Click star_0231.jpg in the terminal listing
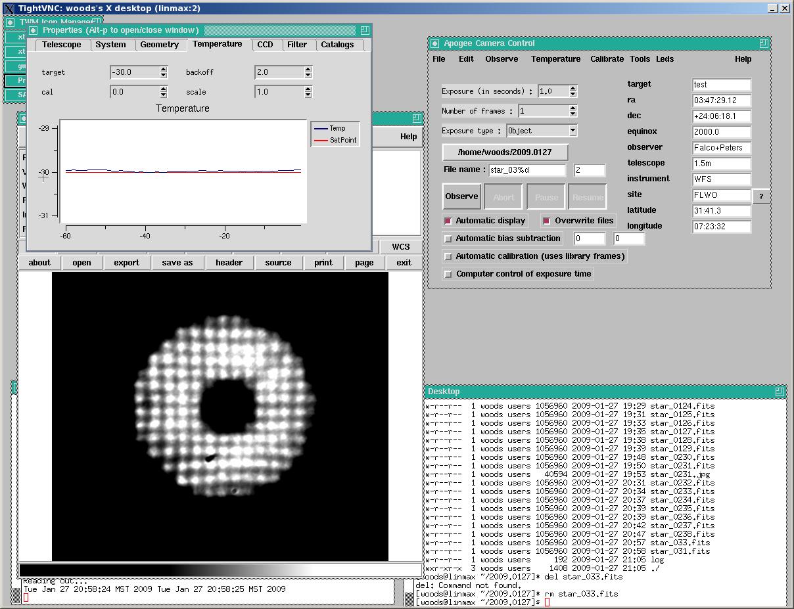The image size is (794, 609). point(680,474)
